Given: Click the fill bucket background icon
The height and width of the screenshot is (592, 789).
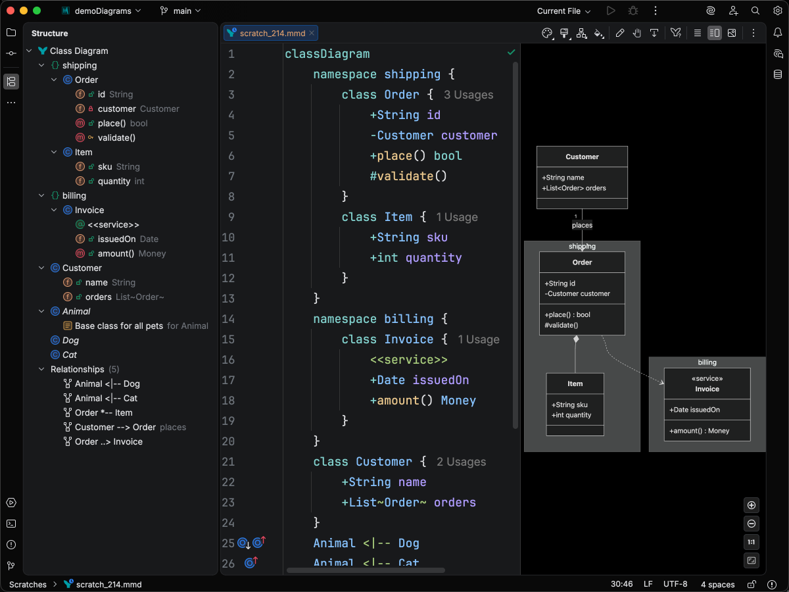Looking at the screenshot, I should point(598,33).
